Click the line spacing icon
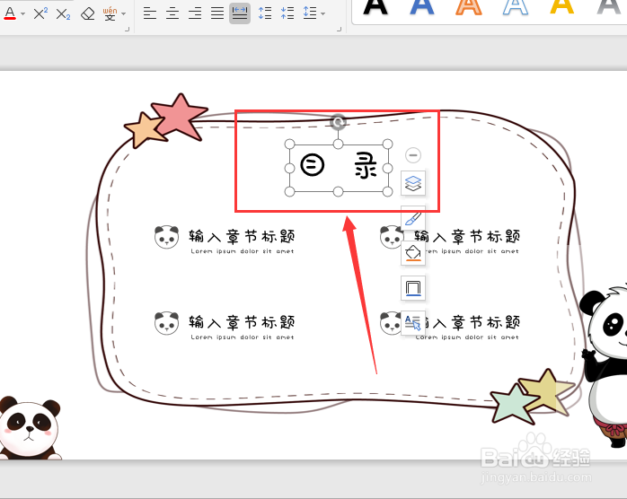 click(x=310, y=13)
